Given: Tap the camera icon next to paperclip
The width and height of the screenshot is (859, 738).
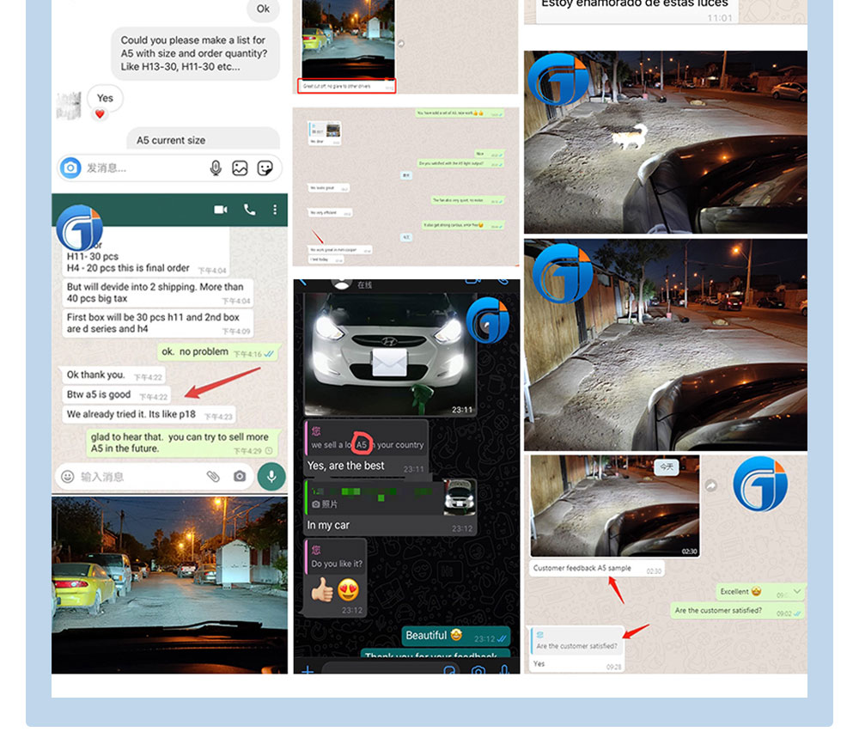Looking at the screenshot, I should pyautogui.click(x=240, y=477).
